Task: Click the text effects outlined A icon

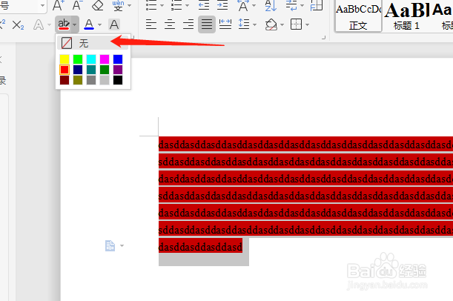Action: pos(39,25)
